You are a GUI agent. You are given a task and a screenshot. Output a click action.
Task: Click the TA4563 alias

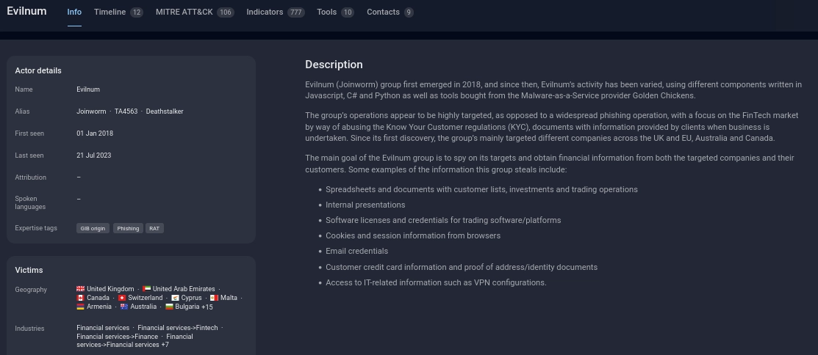tap(126, 111)
